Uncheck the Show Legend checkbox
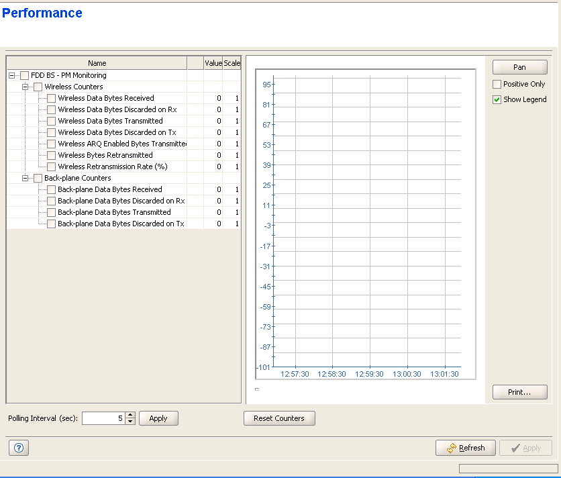 point(497,99)
